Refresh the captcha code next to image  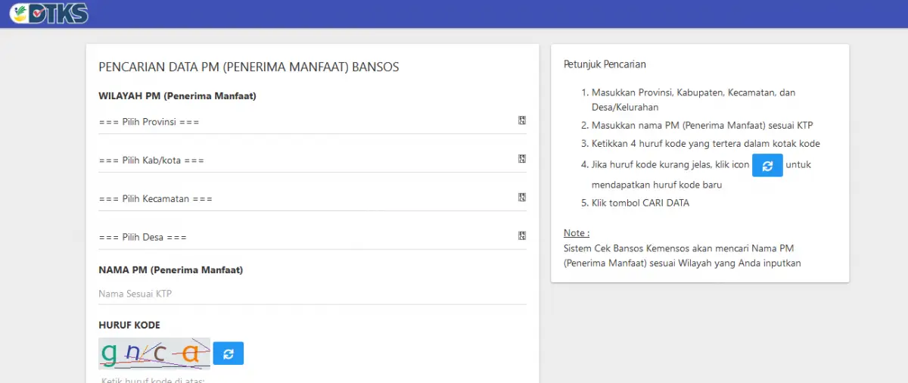point(229,353)
